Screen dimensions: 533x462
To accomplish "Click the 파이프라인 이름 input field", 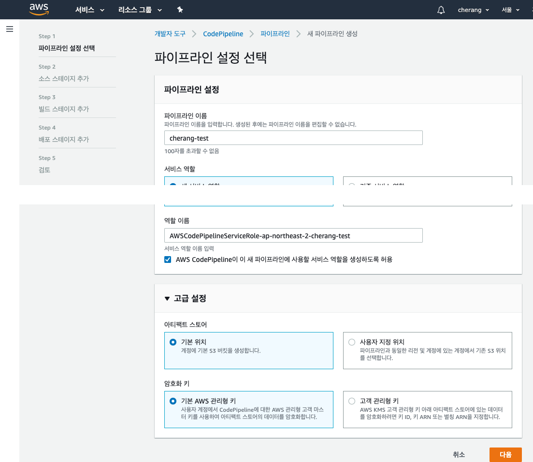I will click(293, 138).
